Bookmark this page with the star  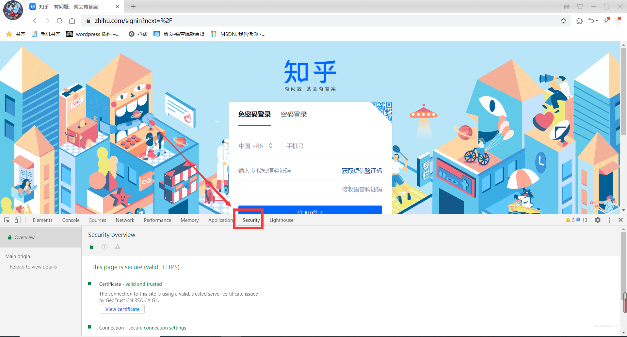pos(564,21)
